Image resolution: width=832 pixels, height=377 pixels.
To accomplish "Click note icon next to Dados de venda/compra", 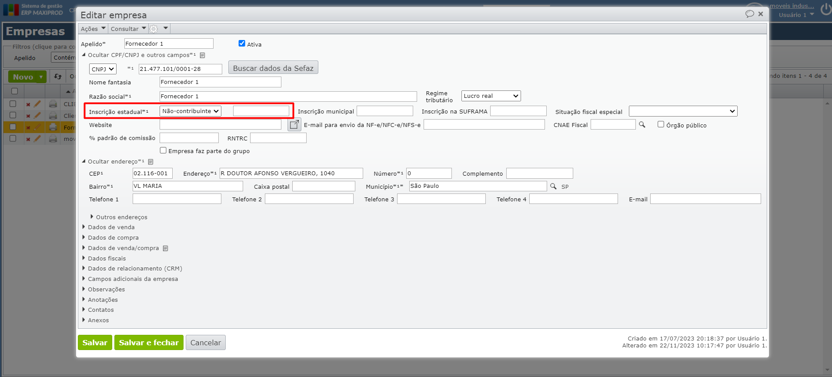I will click(x=165, y=248).
